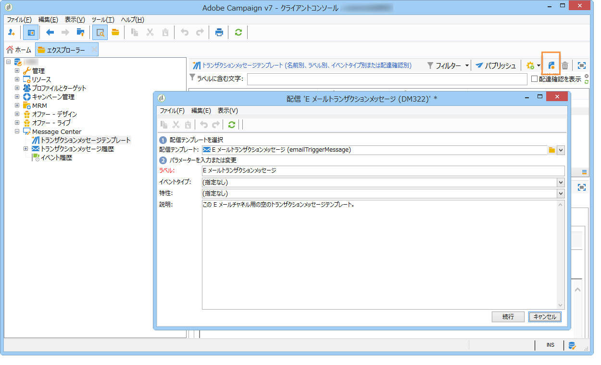Click the lower panel fullscreen icon

pos(582,187)
